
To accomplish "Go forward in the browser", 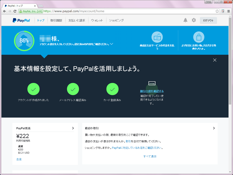I will click(10, 11).
